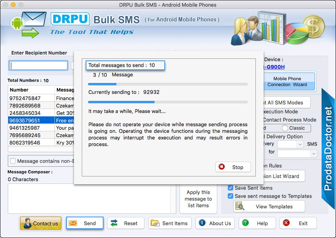Click the Android envelope logo icon

coord(28,25)
